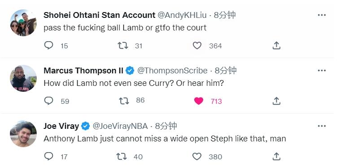Open more options for the ThompsonScribe tweet
This screenshot has width=340, height=166.
[x=322, y=71]
